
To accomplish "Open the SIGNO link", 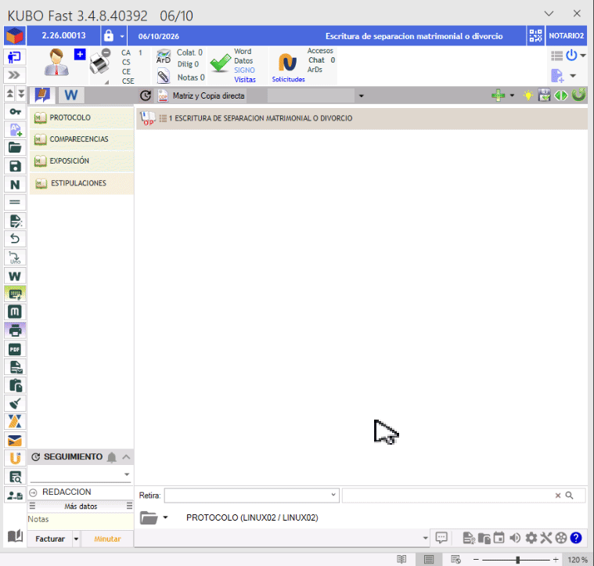I will coord(244,70).
